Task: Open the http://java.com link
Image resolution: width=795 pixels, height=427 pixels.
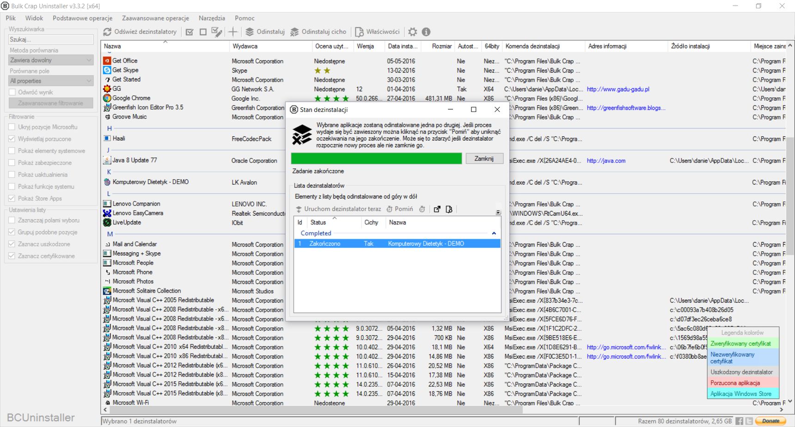Action: click(606, 161)
